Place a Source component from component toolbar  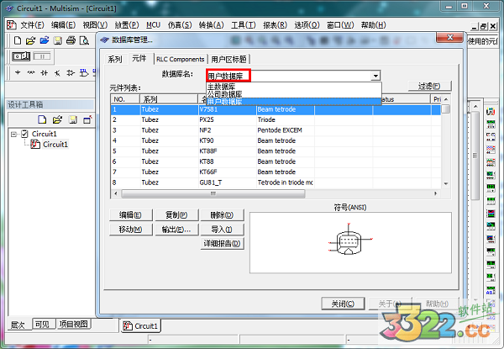(18, 73)
